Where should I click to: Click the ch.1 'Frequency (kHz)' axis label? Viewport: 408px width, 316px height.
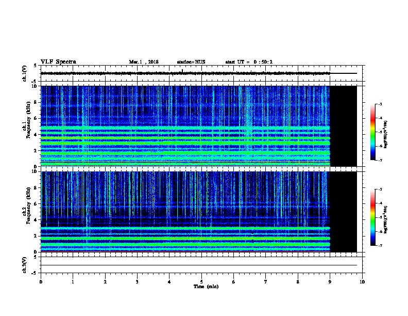pyautogui.click(x=28, y=120)
